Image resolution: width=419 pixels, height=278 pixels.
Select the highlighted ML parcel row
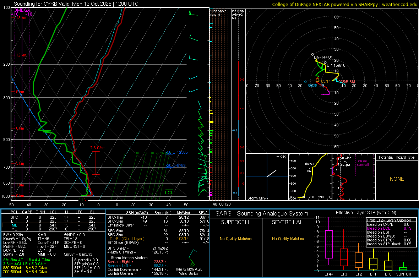pyautogui.click(x=54, y=225)
